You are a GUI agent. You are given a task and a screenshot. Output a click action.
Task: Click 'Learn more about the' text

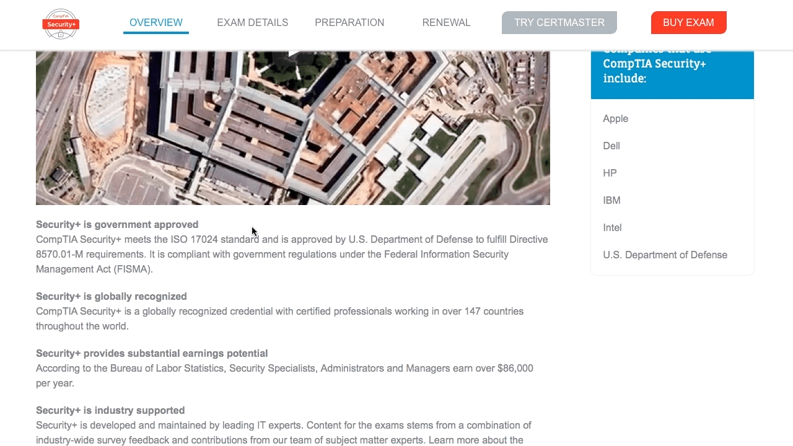(x=476, y=440)
